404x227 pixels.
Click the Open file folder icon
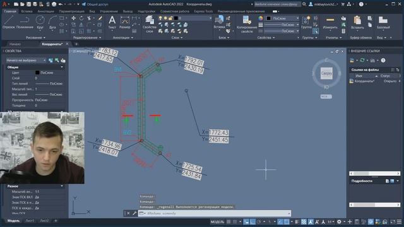pos(23,4)
